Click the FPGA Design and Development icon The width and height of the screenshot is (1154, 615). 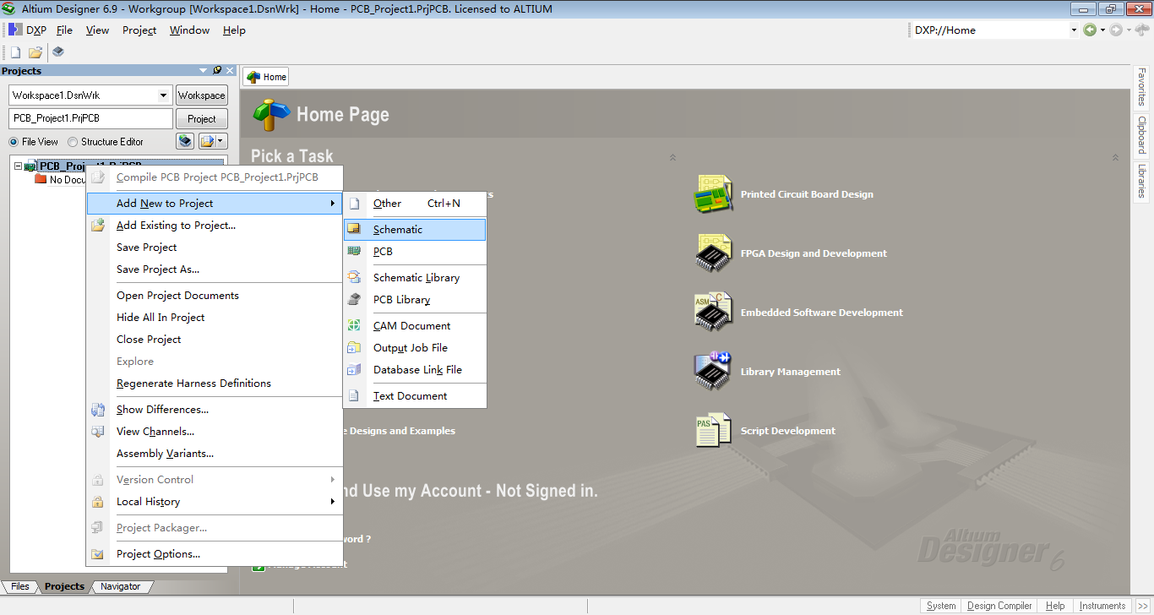point(713,253)
